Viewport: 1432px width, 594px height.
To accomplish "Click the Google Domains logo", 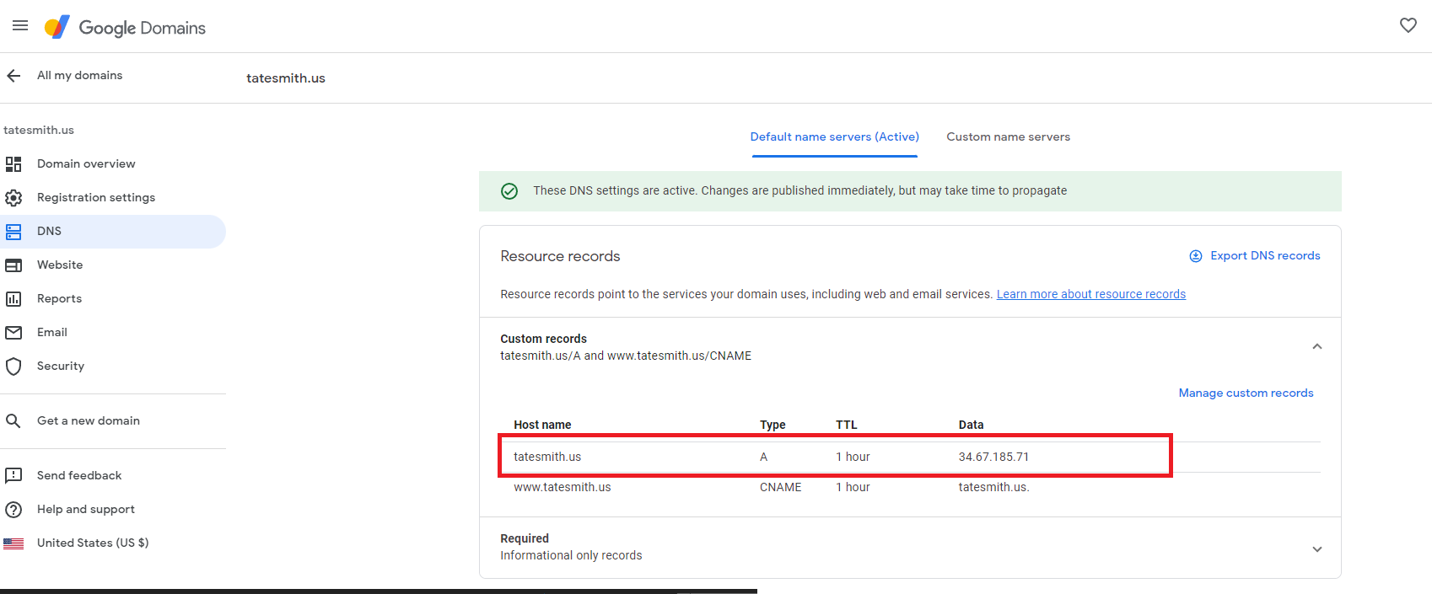I will [x=125, y=28].
